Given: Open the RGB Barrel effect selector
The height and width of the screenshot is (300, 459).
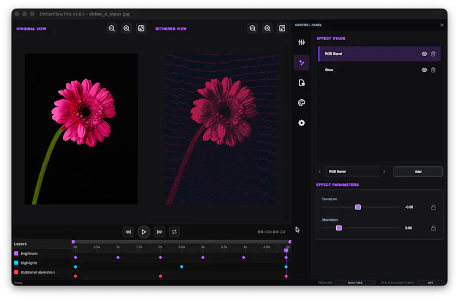Looking at the screenshot, I should click(x=352, y=172).
